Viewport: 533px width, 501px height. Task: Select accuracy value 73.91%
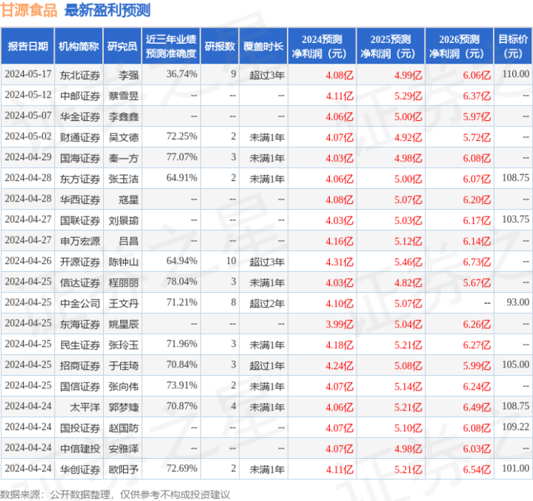point(182,386)
